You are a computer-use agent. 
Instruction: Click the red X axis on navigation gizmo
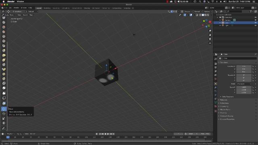pos(210,22)
